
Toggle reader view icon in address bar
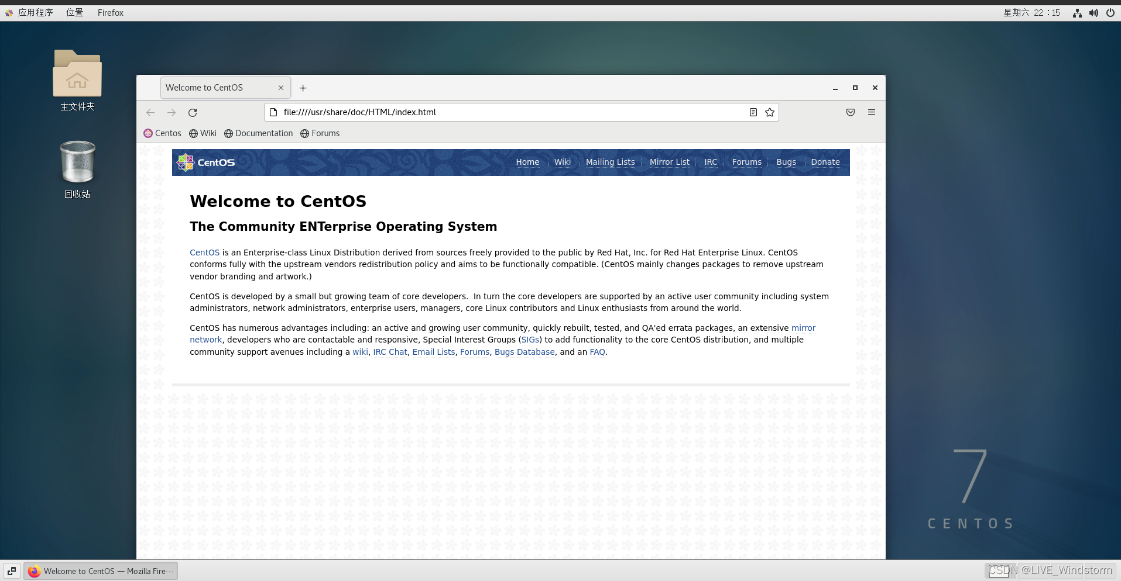tap(753, 112)
